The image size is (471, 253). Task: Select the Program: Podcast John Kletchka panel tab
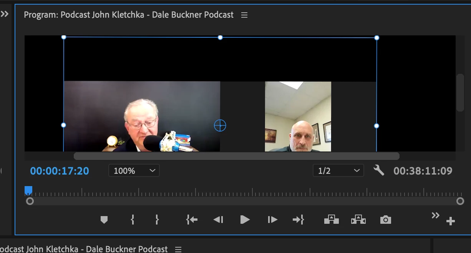(129, 15)
